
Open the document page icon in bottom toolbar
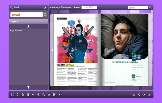pyautogui.click(x=23, y=94)
